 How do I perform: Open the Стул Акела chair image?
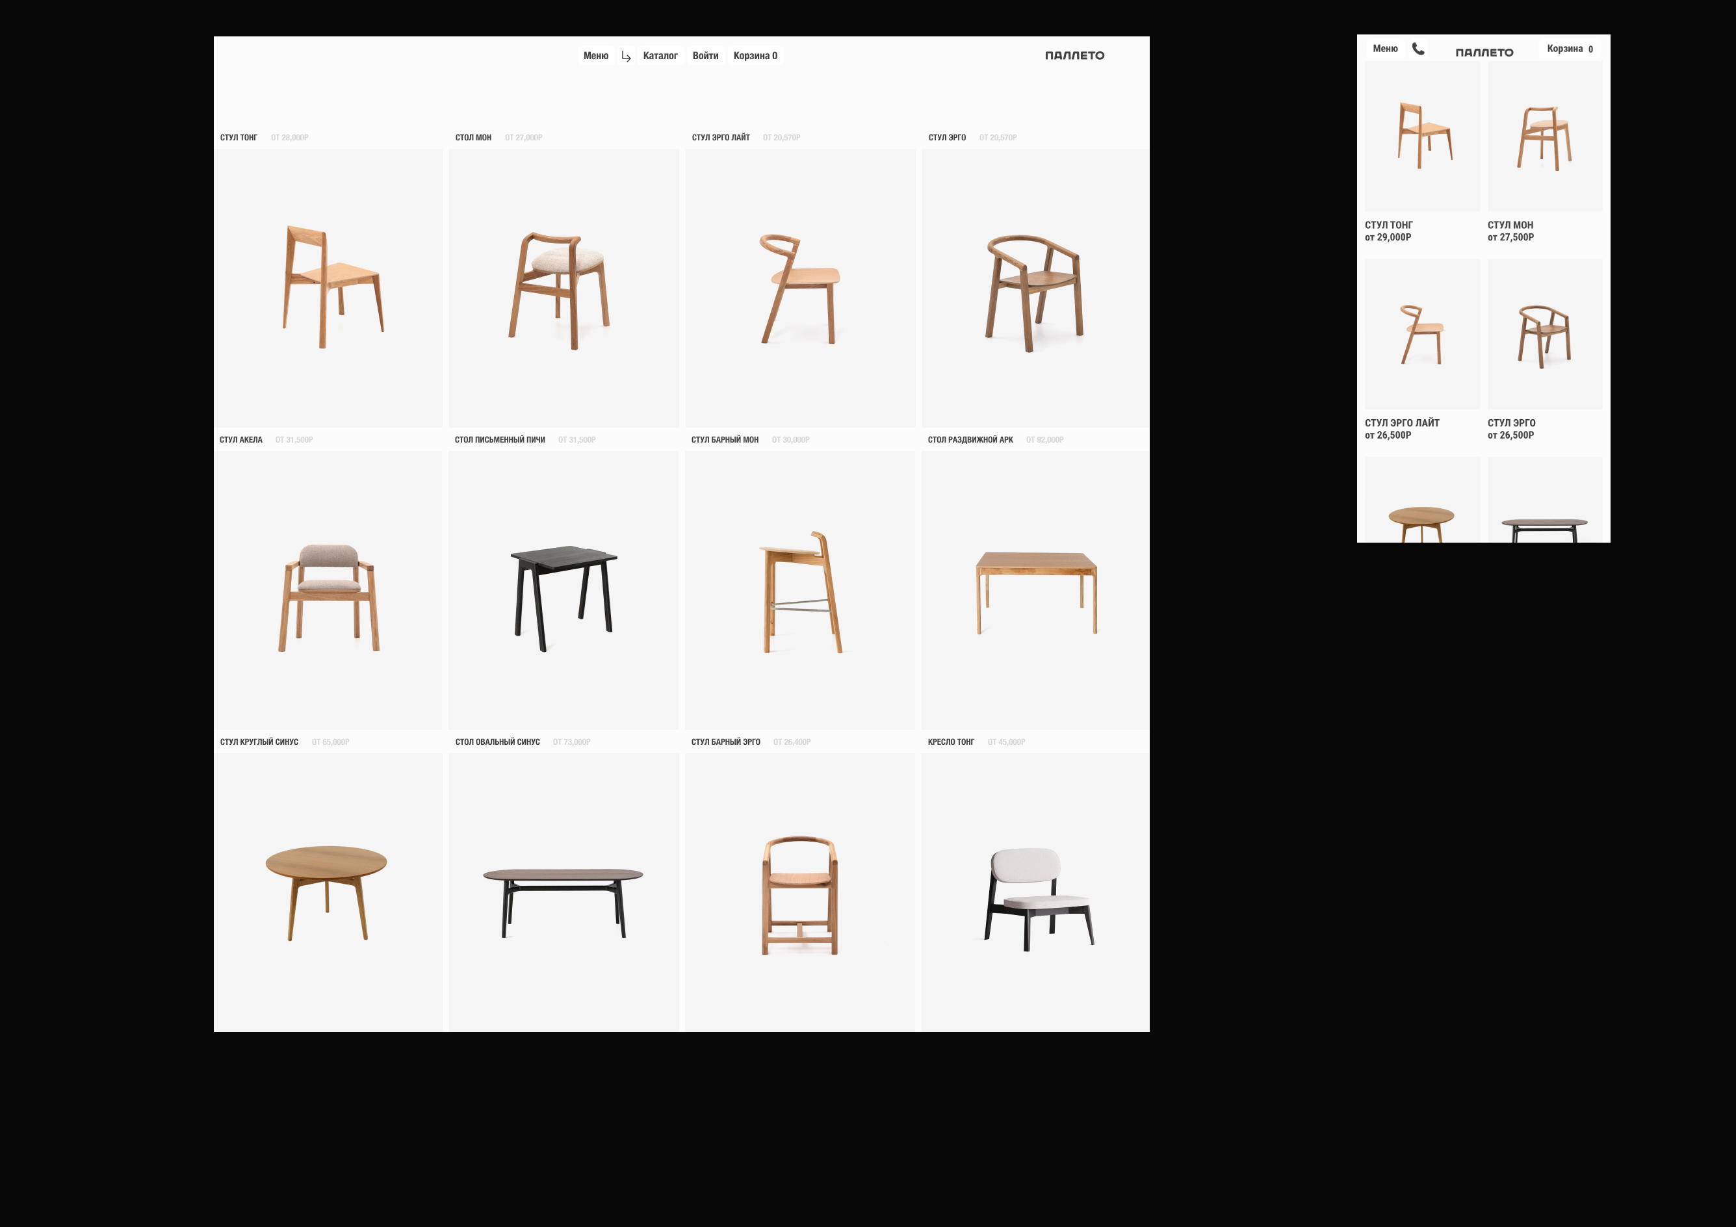coord(328,591)
